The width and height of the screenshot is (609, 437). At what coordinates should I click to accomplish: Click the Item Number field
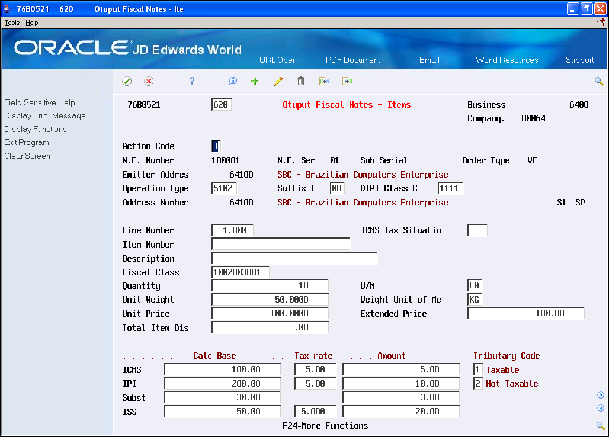click(281, 244)
